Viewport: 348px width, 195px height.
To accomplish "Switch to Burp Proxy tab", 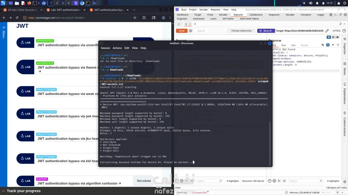I will point(210,15).
